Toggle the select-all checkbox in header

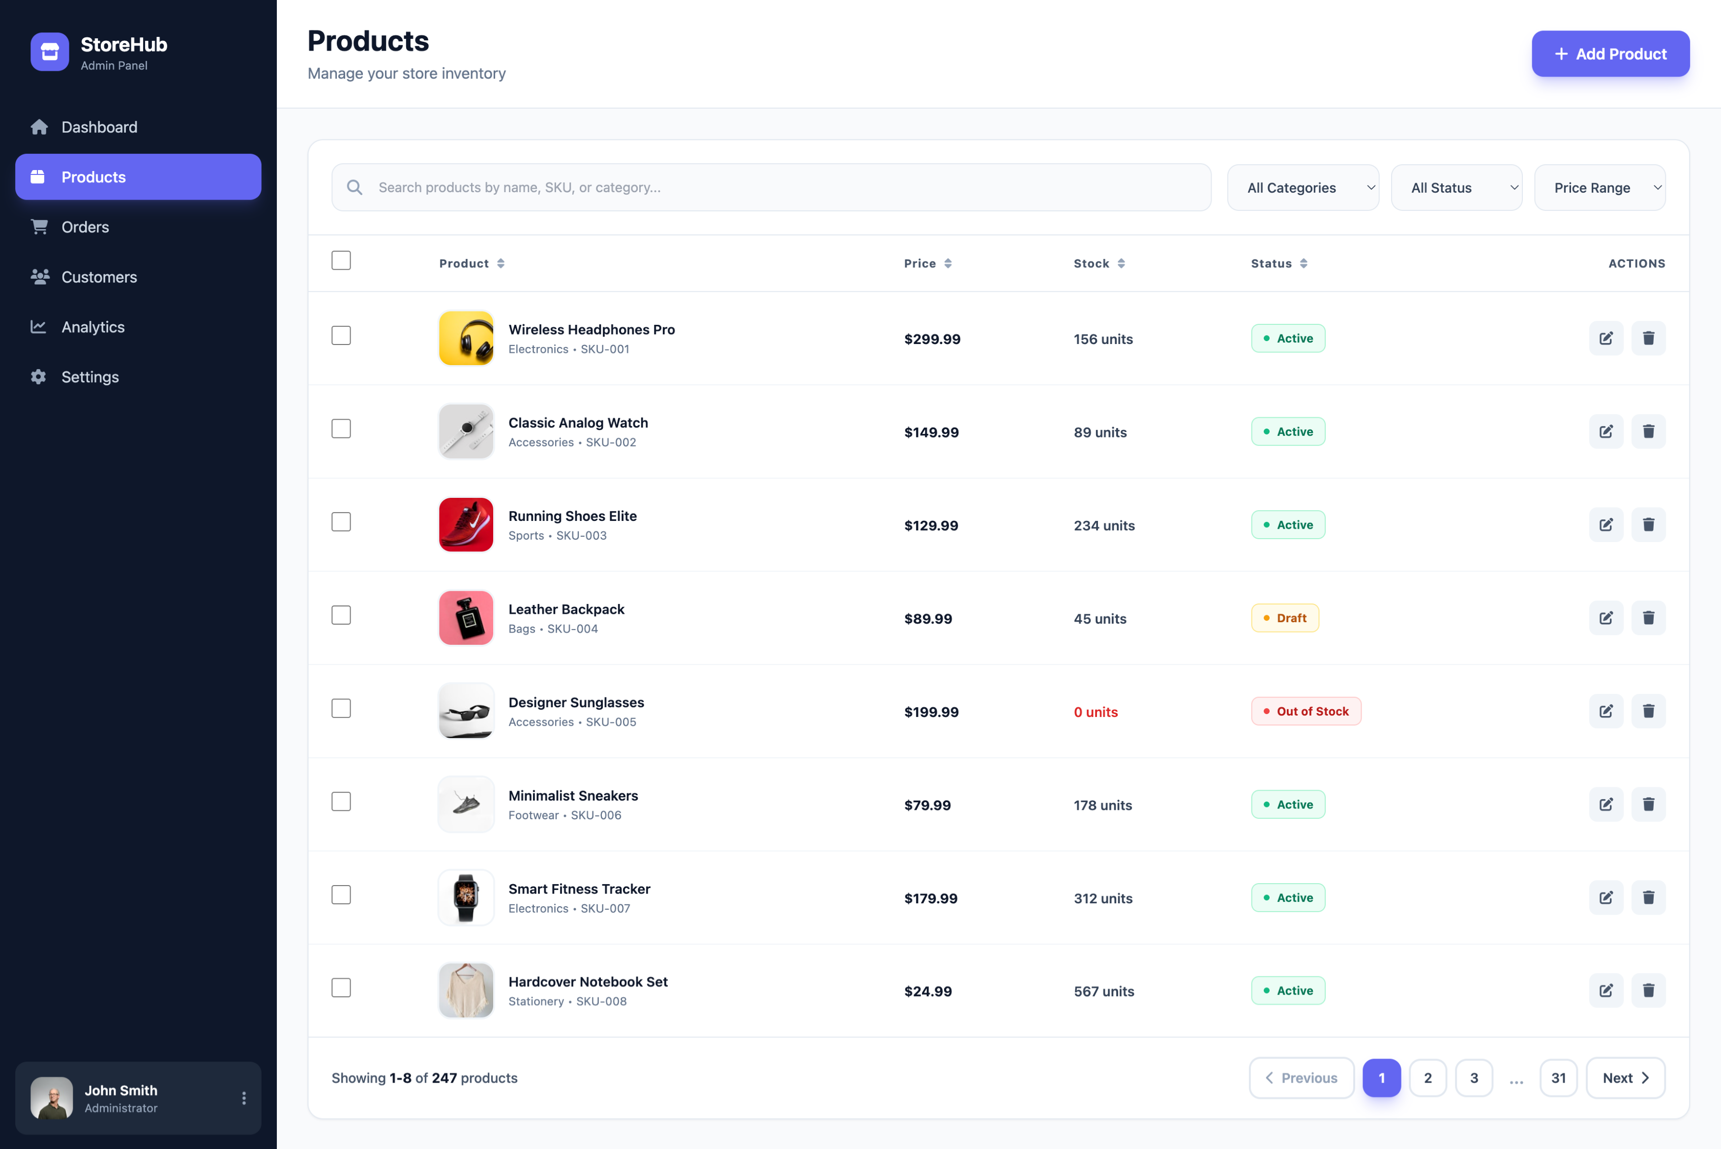pos(341,261)
